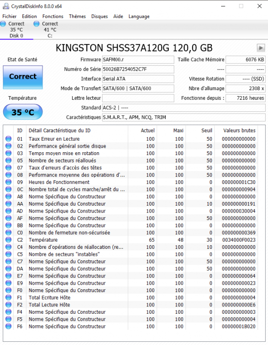Viewport: 268px width, 345px height.
Task: Click the Correct health status button
Action: pyautogui.click(x=23, y=77)
